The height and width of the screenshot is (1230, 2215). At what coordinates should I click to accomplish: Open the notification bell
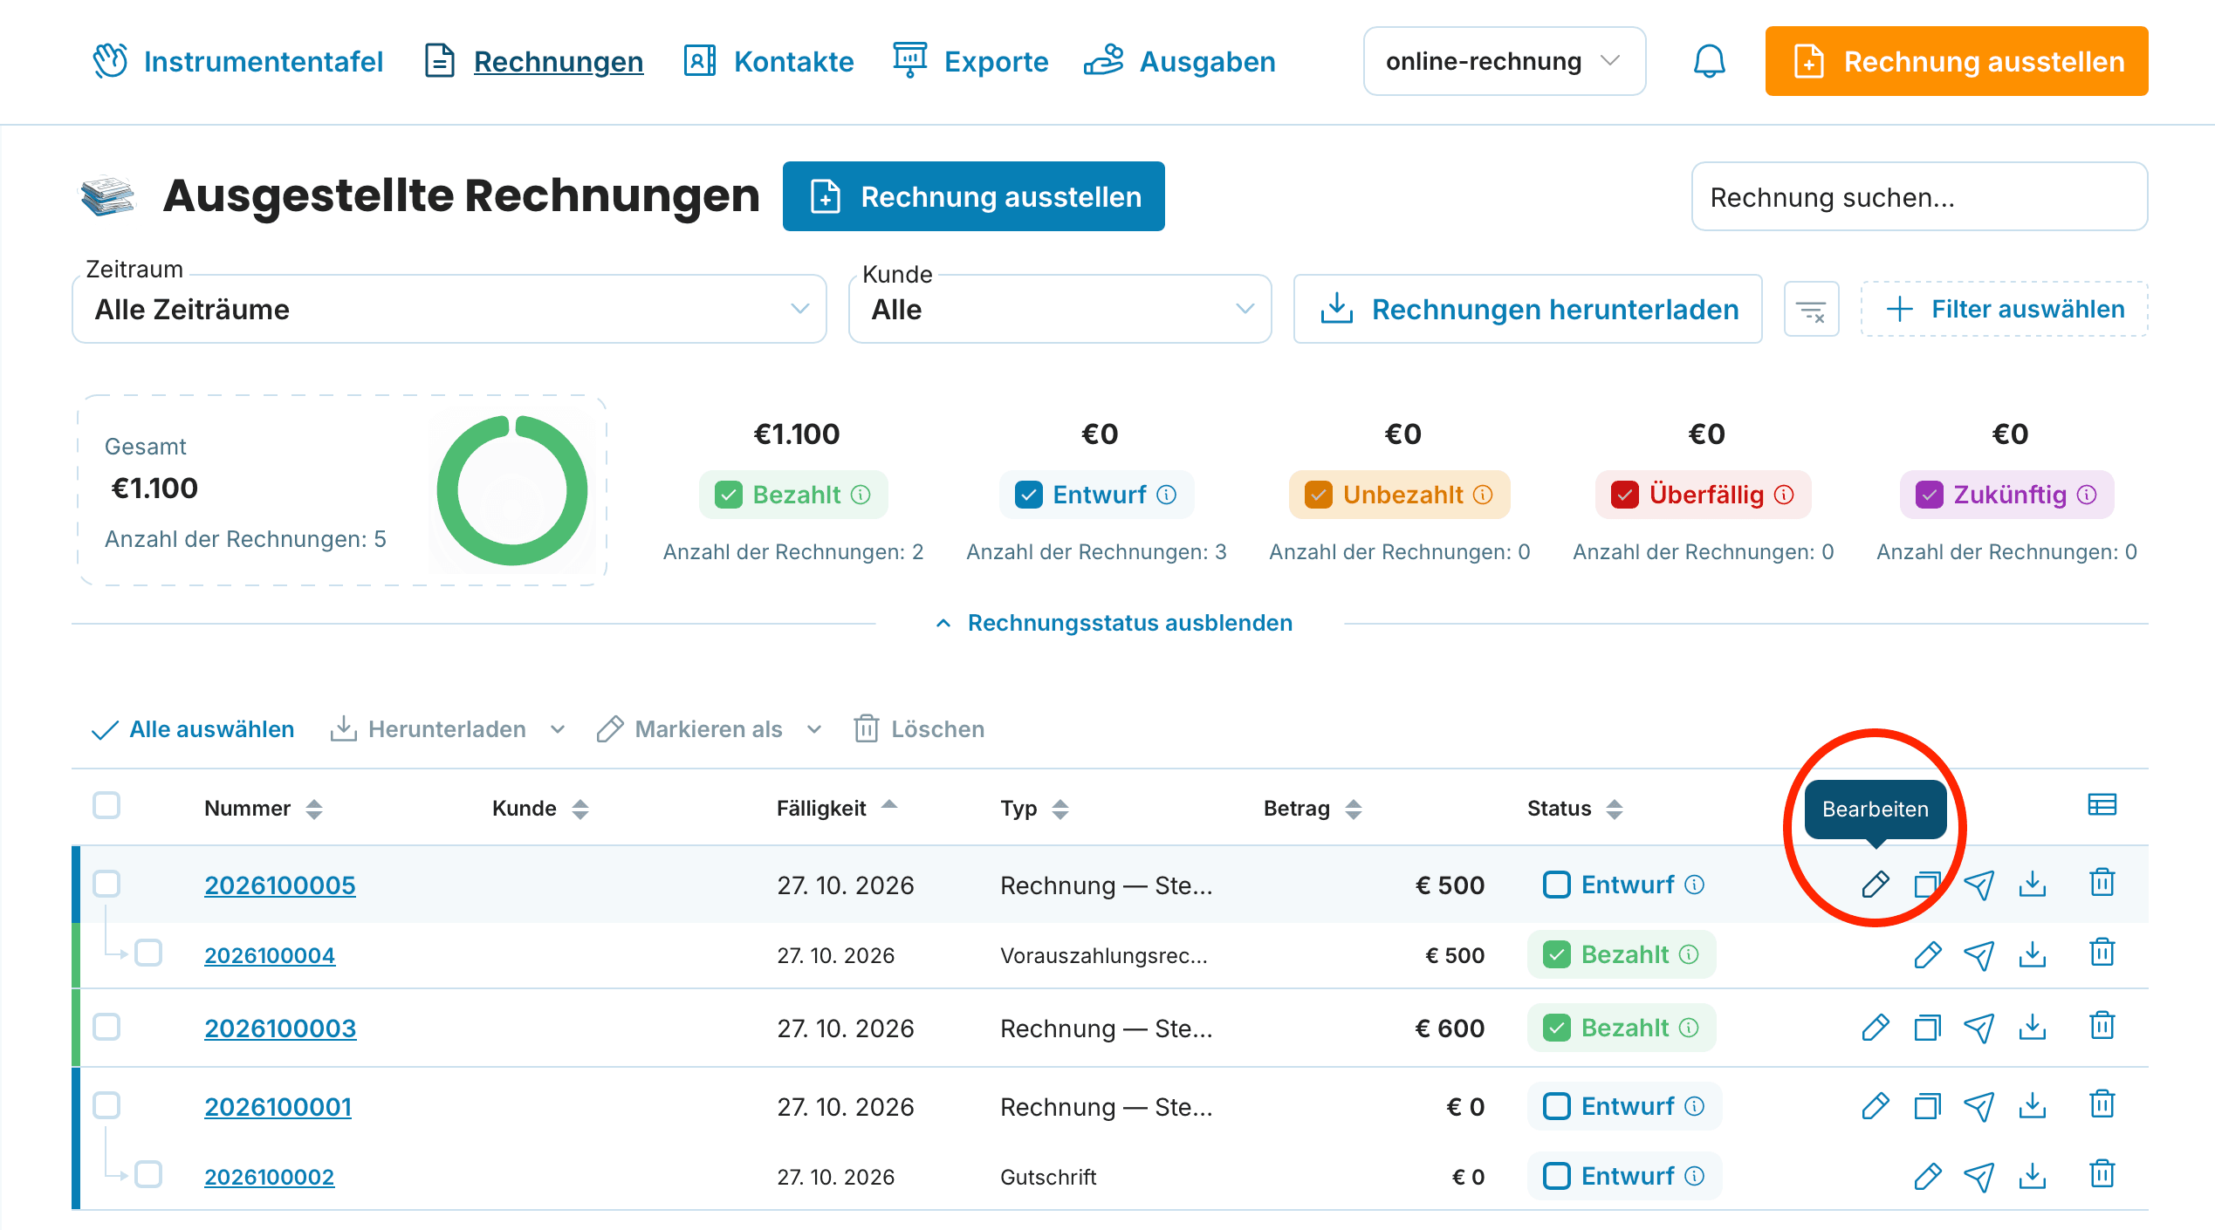(x=1709, y=61)
